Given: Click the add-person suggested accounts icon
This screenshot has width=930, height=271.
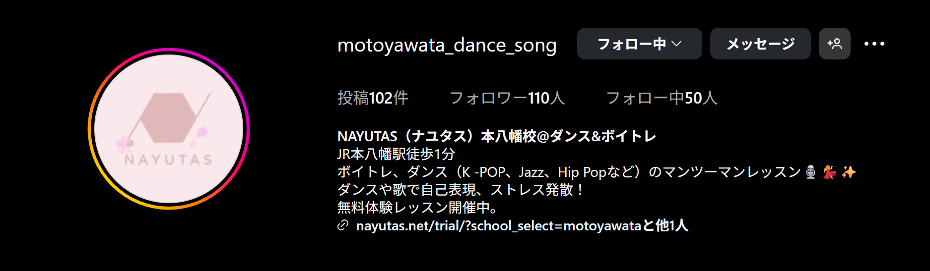Looking at the screenshot, I should pos(834,44).
